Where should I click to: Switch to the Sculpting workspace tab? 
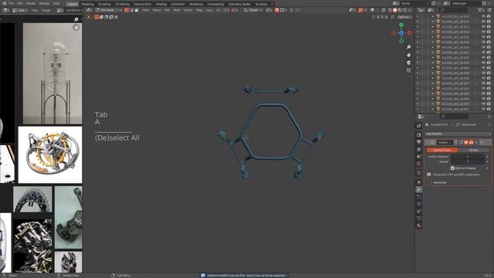[x=104, y=4]
